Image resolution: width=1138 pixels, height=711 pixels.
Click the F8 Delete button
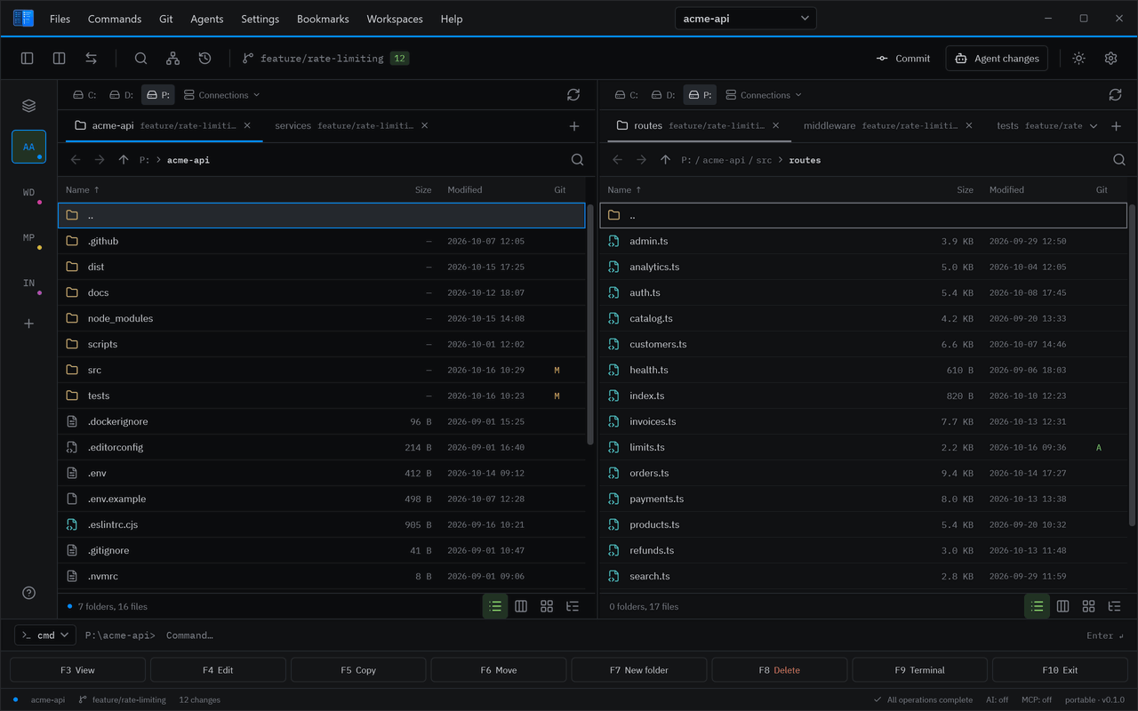pos(780,670)
